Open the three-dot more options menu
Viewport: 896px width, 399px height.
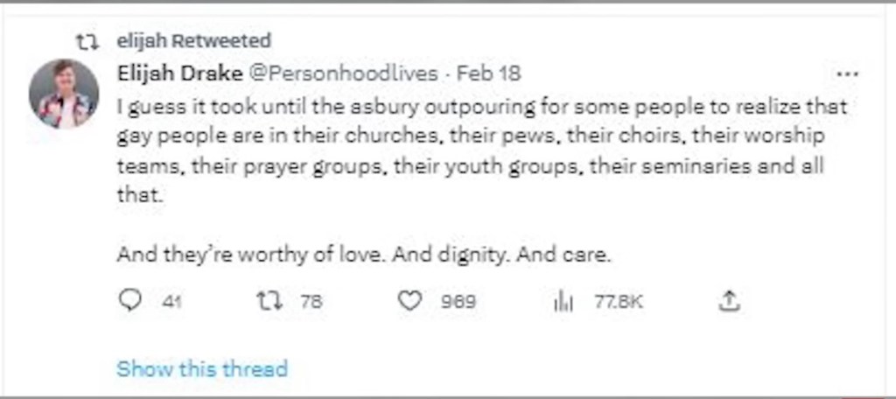point(847,74)
